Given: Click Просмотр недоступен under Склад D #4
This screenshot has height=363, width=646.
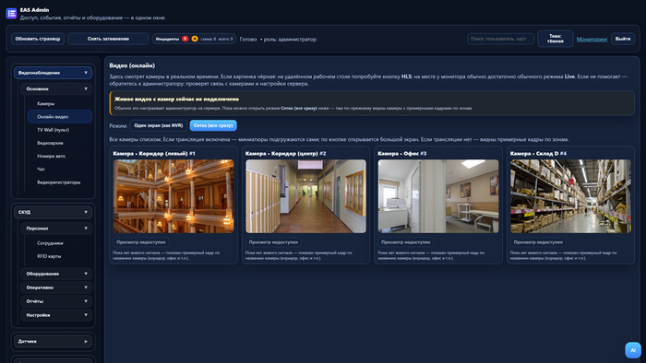Looking at the screenshot, I should tap(538, 242).
